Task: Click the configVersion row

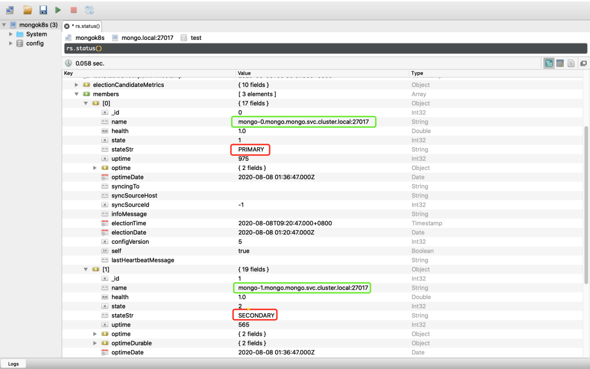Action: pos(322,242)
